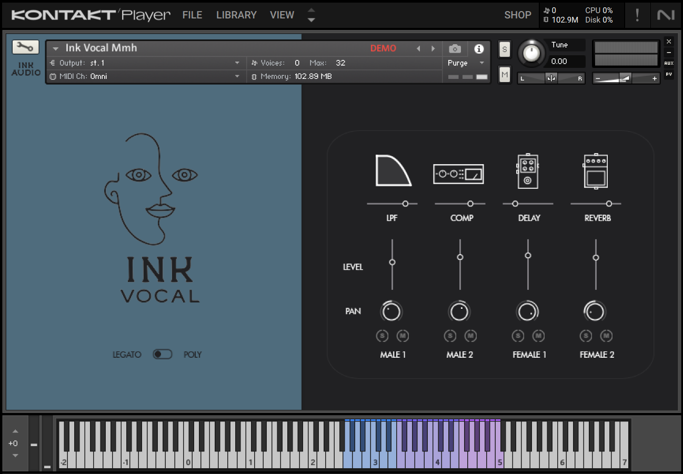This screenshot has height=474, width=683.
Task: Select next instrument preset arrow
Action: coord(433,48)
